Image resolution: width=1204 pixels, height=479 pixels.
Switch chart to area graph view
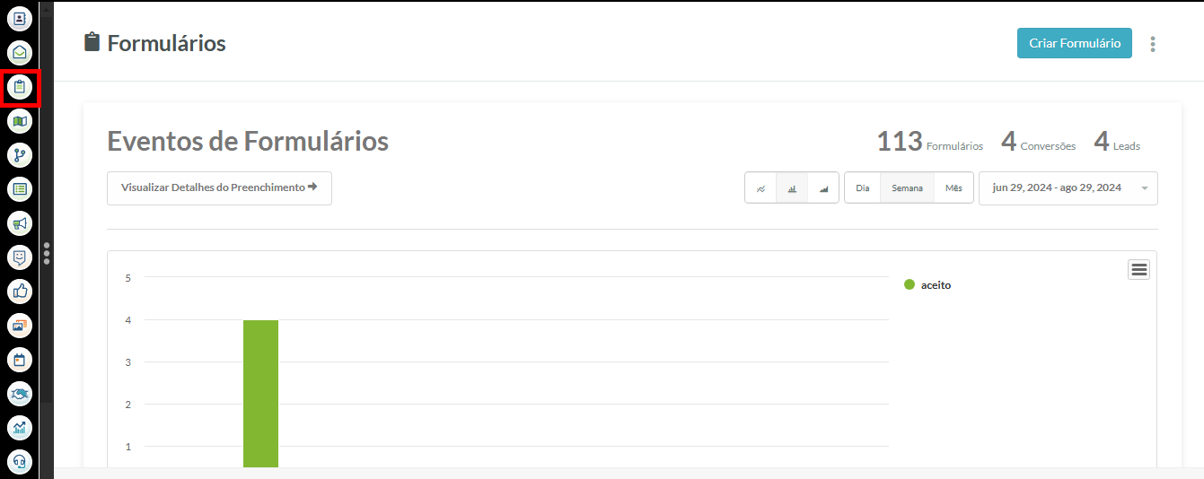(x=823, y=188)
